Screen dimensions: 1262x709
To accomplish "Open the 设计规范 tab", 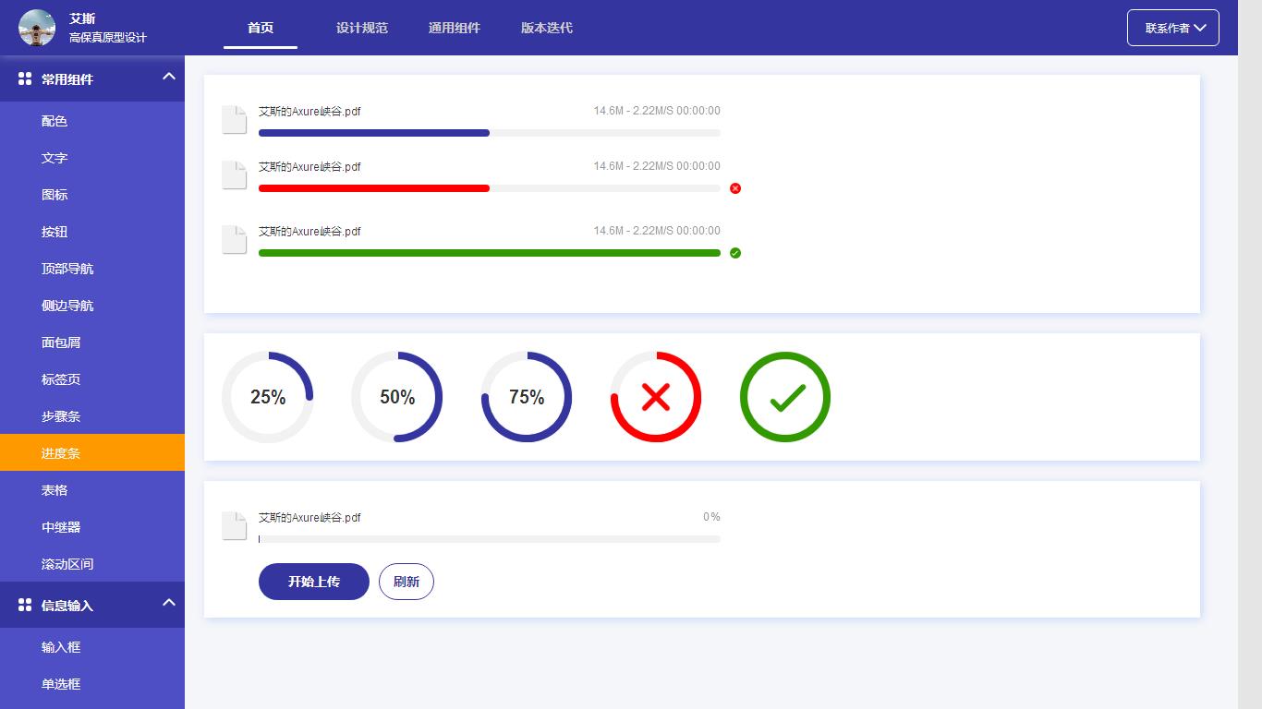I will click(362, 28).
